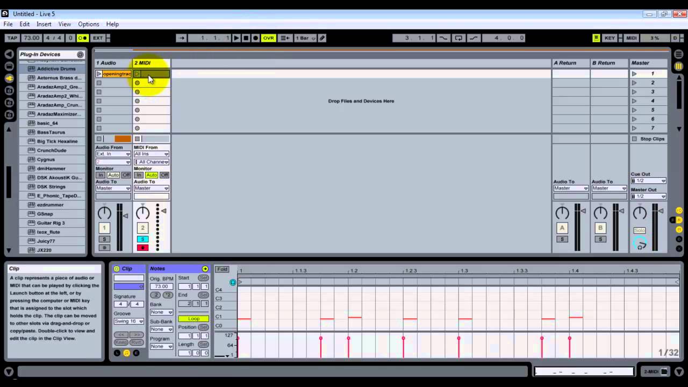The width and height of the screenshot is (688, 387).
Task: Open the Options menu
Action: (x=88, y=24)
